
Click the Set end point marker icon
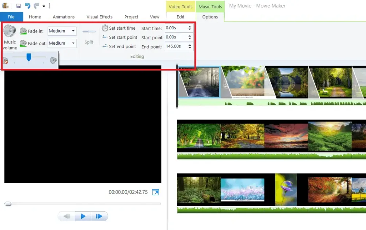105,46
